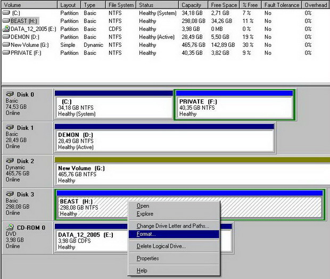Click the 'Dynamic' type cell for New Volume
Screen dimensions: 330x279
pyautogui.click(x=94, y=45)
